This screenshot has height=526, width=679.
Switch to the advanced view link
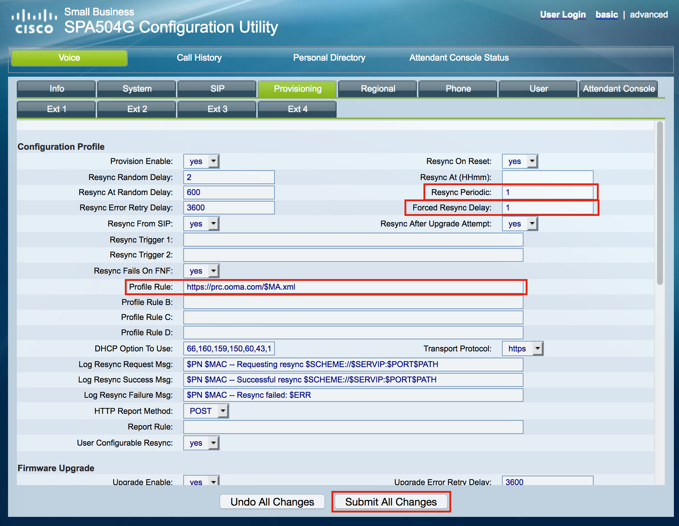(x=649, y=15)
